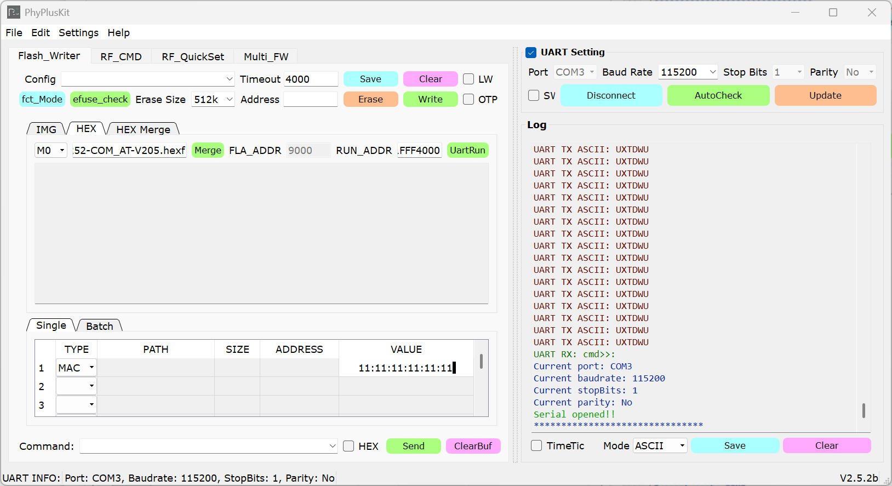Click the RUN_ADDR input field

pyautogui.click(x=419, y=150)
